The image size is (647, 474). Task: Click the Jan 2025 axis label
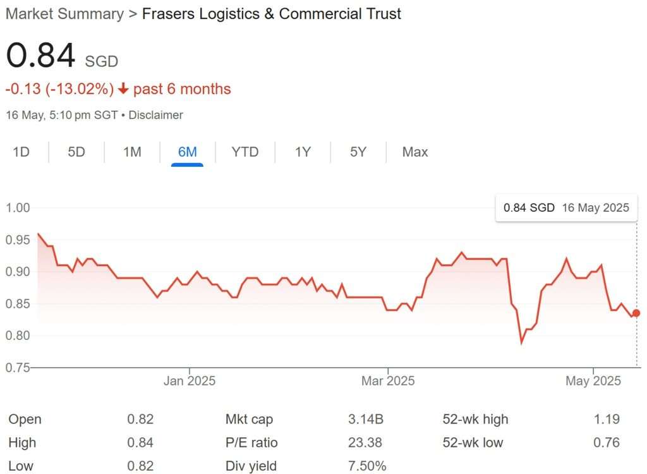(189, 381)
